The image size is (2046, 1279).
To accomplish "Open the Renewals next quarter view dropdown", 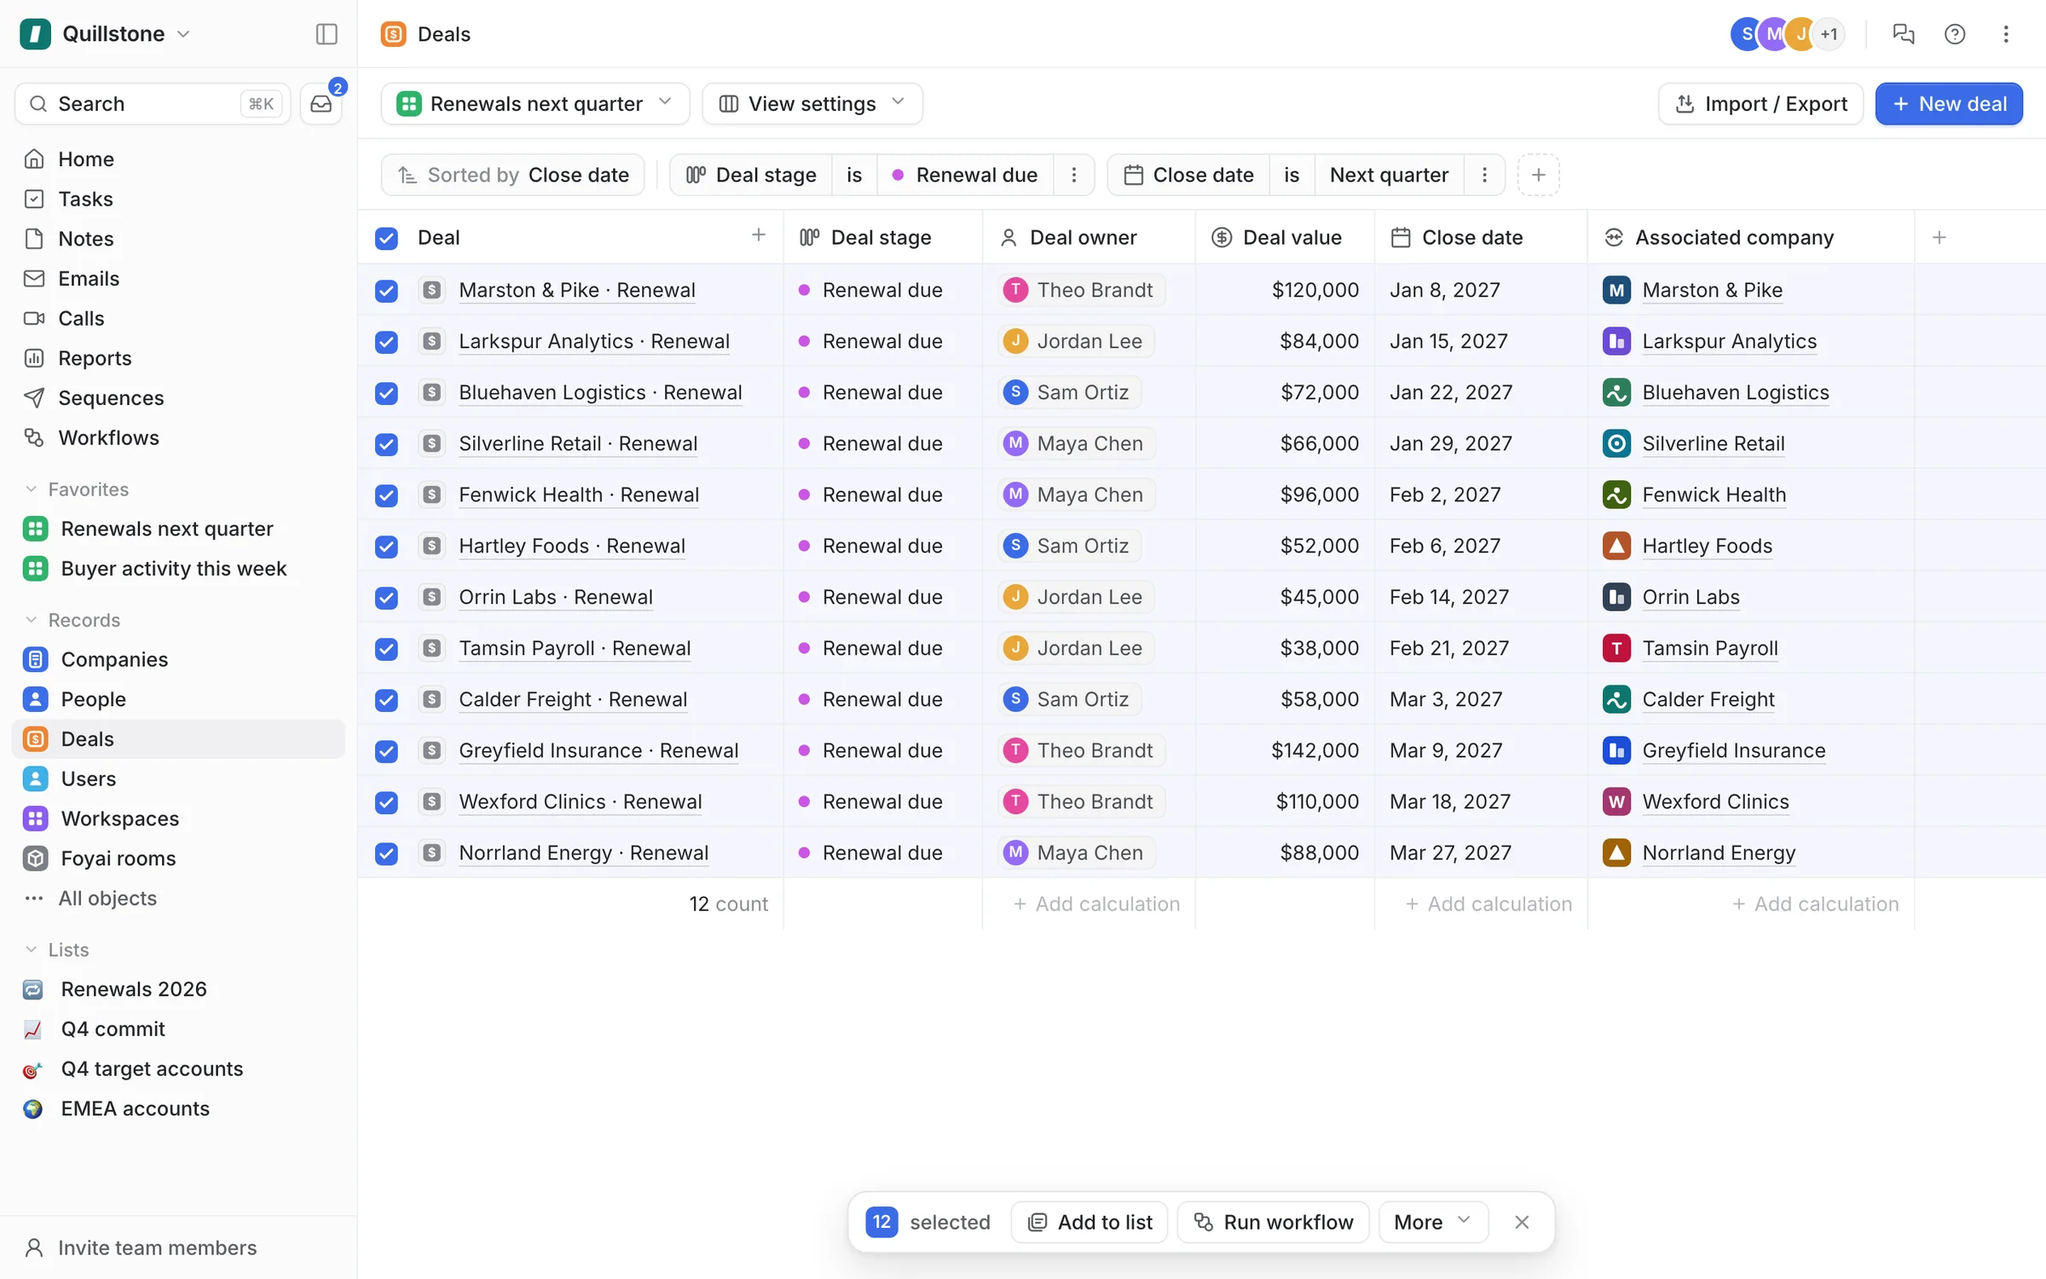I will [535, 104].
